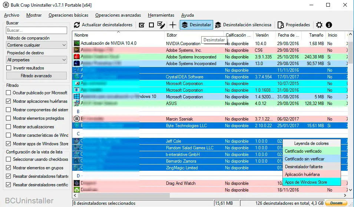This screenshot has height=207, width=354.
Task: Open Operaciones básicas menu
Action: (x=69, y=15)
